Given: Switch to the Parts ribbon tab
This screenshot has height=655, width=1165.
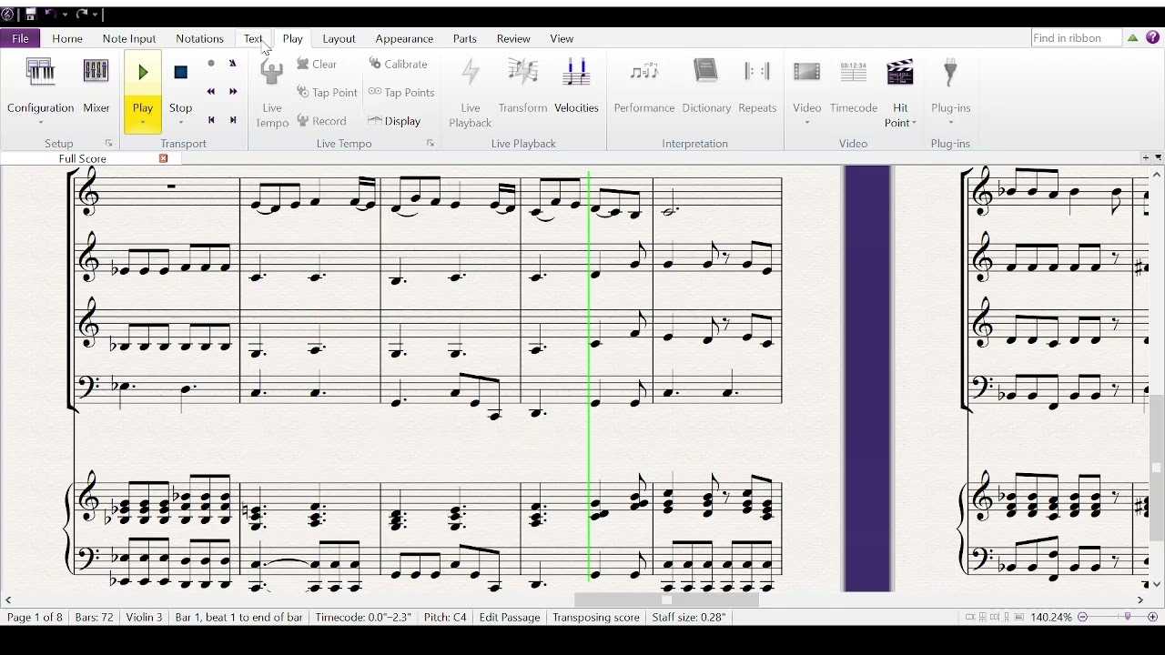Looking at the screenshot, I should tap(465, 38).
